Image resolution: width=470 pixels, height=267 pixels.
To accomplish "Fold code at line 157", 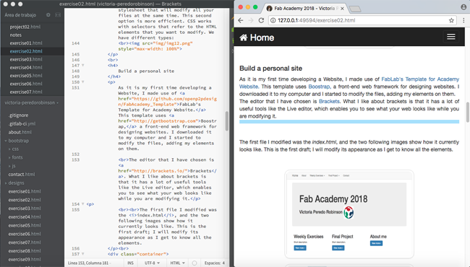I will (83, 254).
